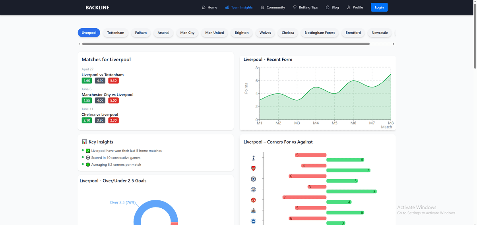
Task: Click the Manchester City crest in corners chart
Action: pyautogui.click(x=253, y=190)
